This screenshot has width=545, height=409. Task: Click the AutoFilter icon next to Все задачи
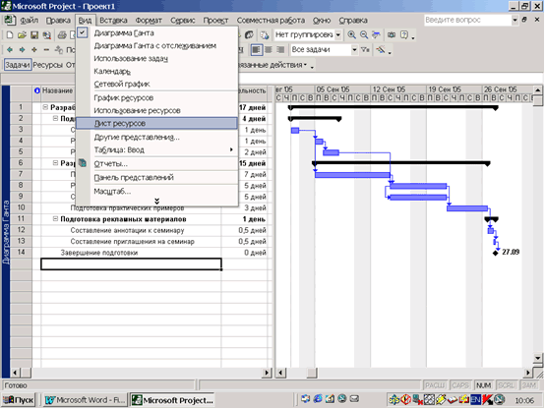click(365, 50)
